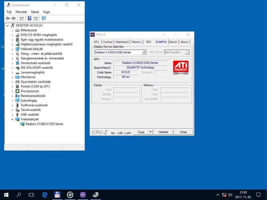Select the Számítógép tree item
The height and width of the screenshot is (200, 267).
29,101
